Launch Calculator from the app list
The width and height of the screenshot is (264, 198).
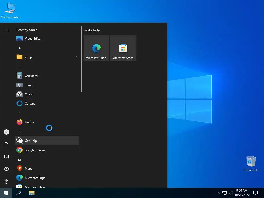tap(47, 76)
